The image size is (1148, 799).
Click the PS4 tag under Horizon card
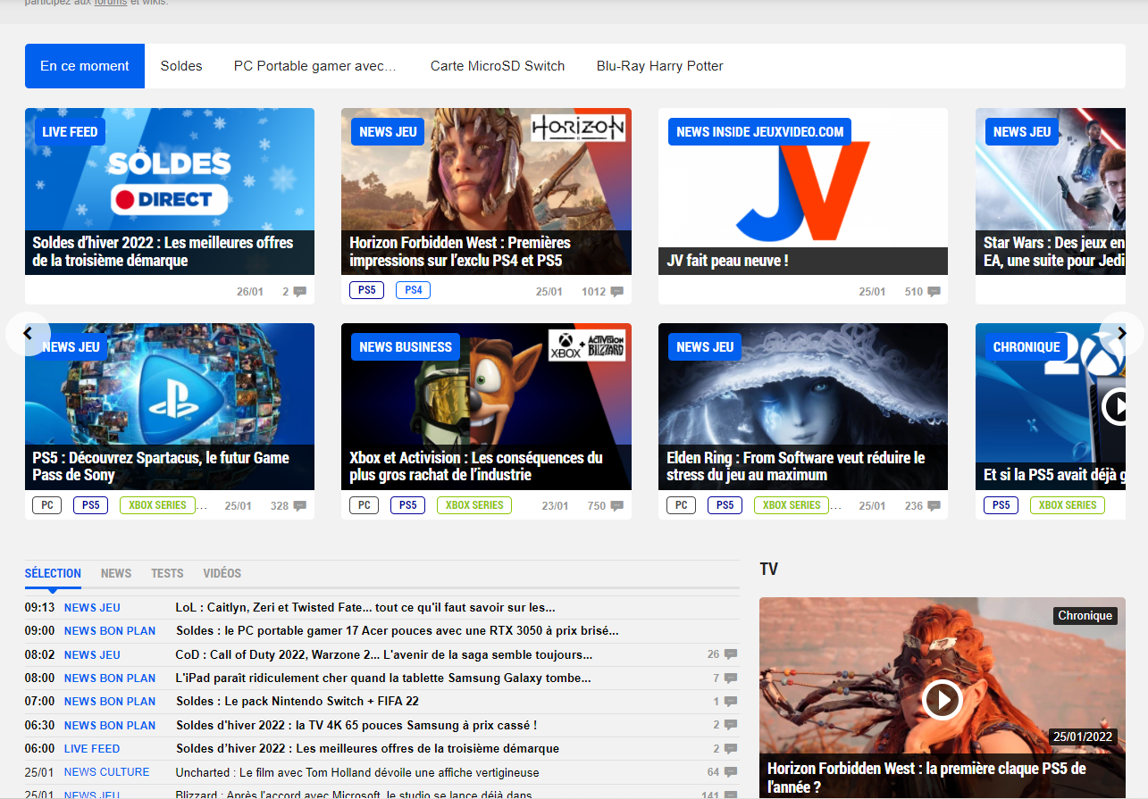(x=413, y=290)
